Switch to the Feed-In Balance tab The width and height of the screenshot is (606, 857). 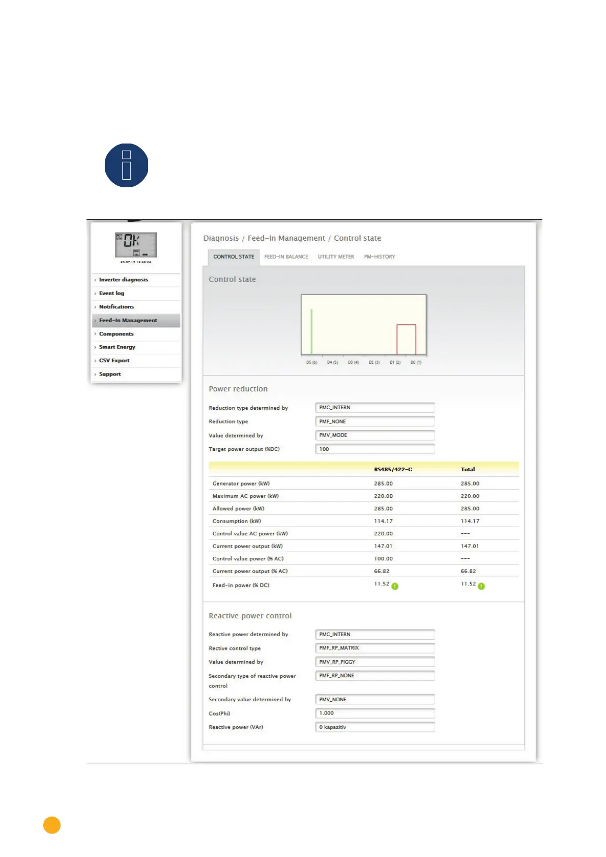coord(286,257)
